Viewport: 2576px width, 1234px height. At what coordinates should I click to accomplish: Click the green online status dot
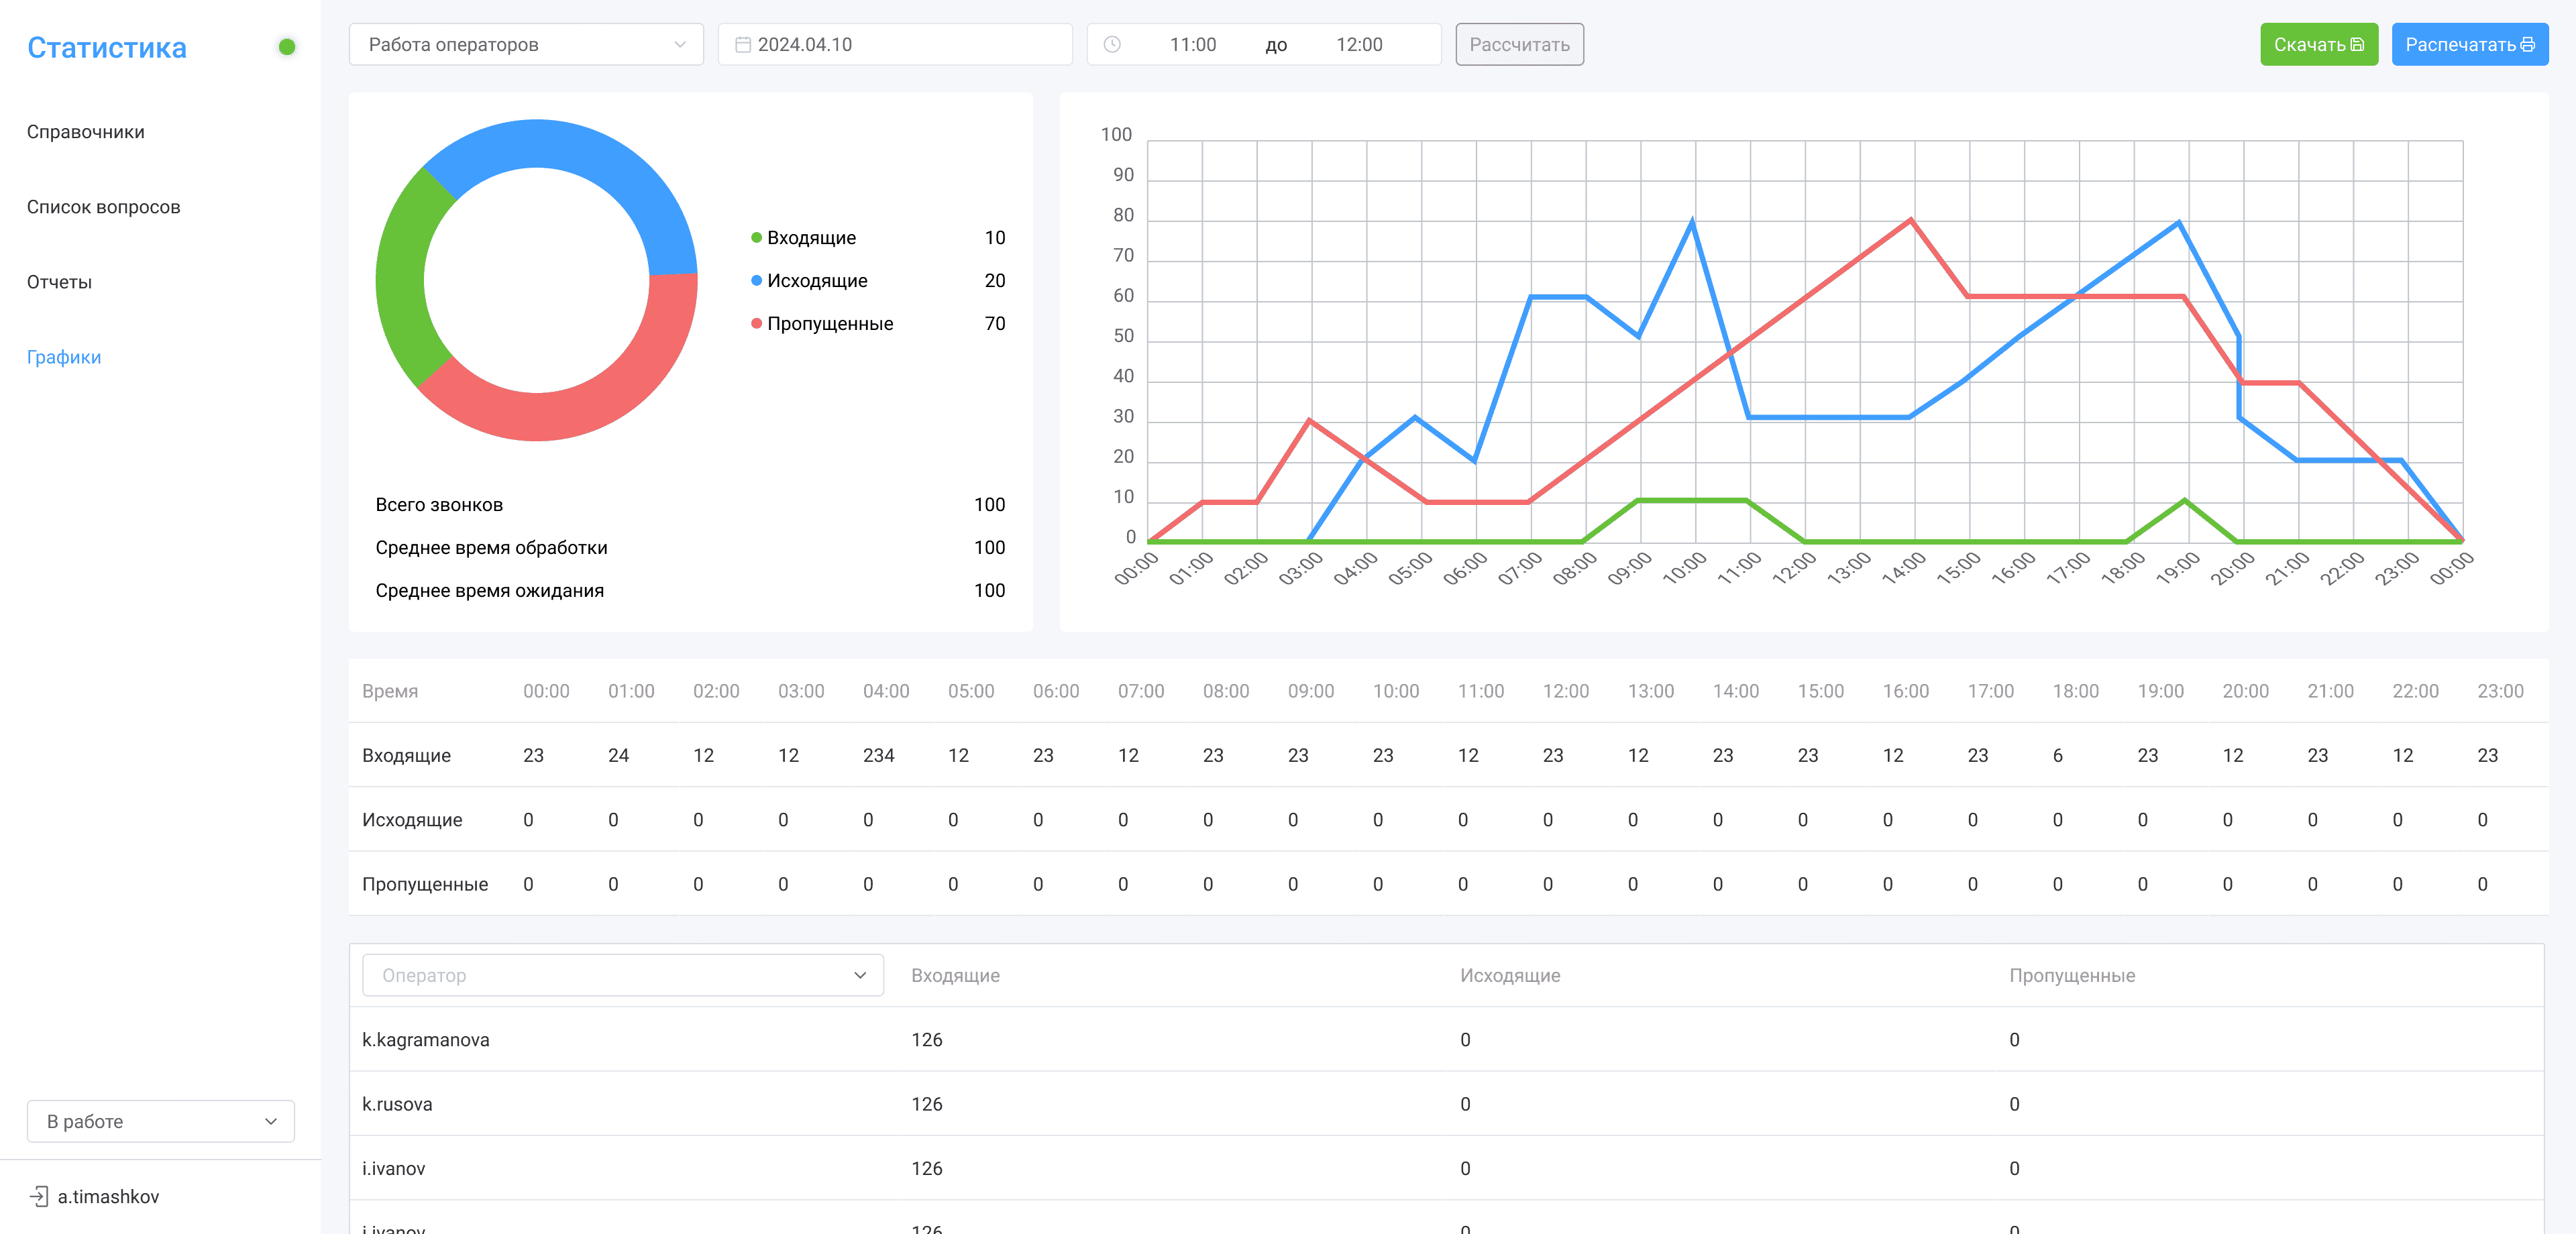(287, 47)
